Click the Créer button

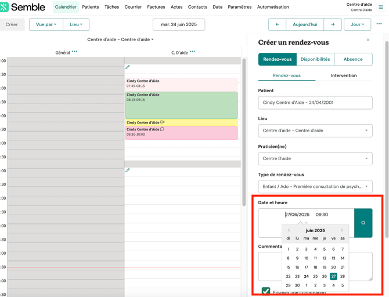click(x=12, y=24)
